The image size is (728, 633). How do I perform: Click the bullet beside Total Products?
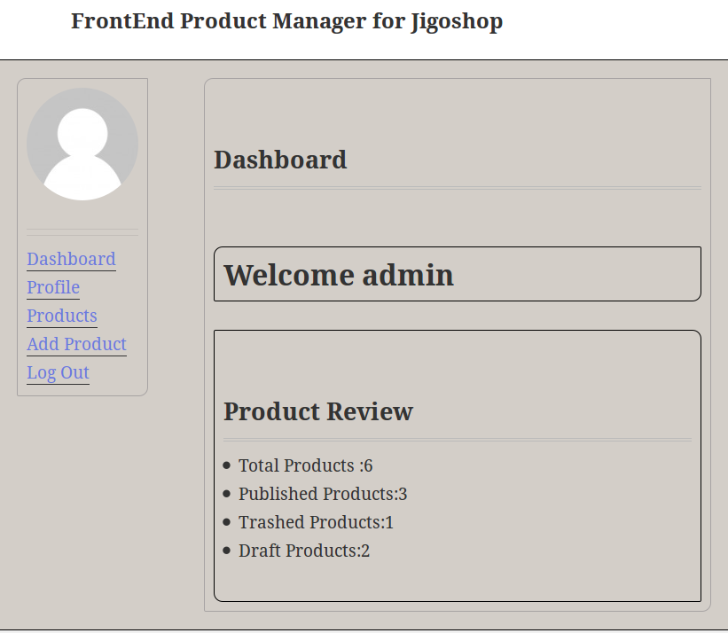point(227,465)
